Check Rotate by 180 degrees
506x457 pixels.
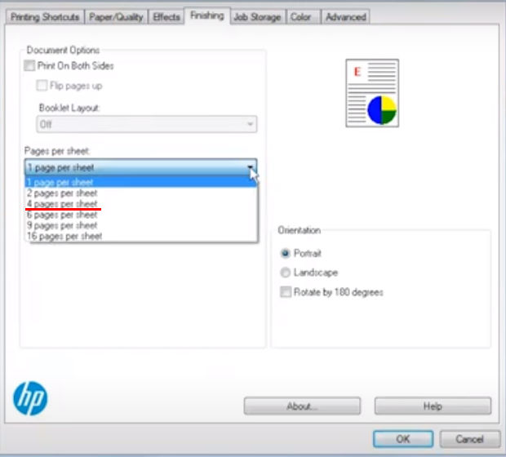(x=285, y=292)
